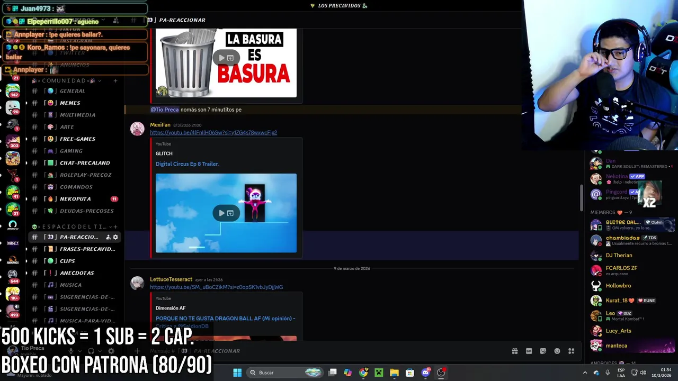
Task: Open settings gear for PA-REACCIO channel
Action: pyautogui.click(x=115, y=237)
